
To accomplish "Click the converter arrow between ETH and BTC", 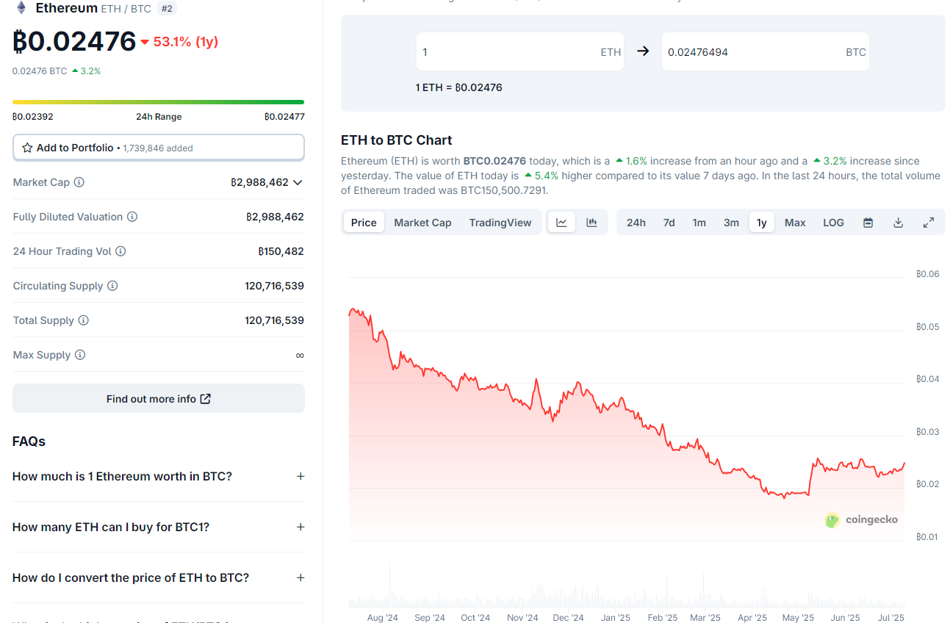I will [x=643, y=51].
